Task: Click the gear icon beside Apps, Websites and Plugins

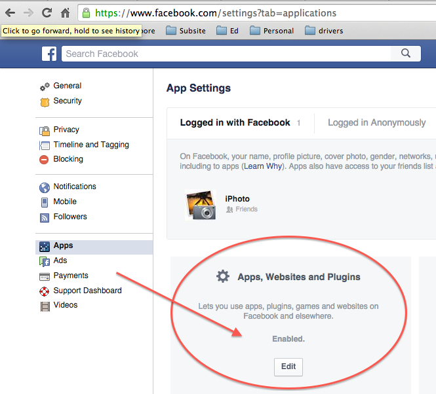Action: click(223, 276)
